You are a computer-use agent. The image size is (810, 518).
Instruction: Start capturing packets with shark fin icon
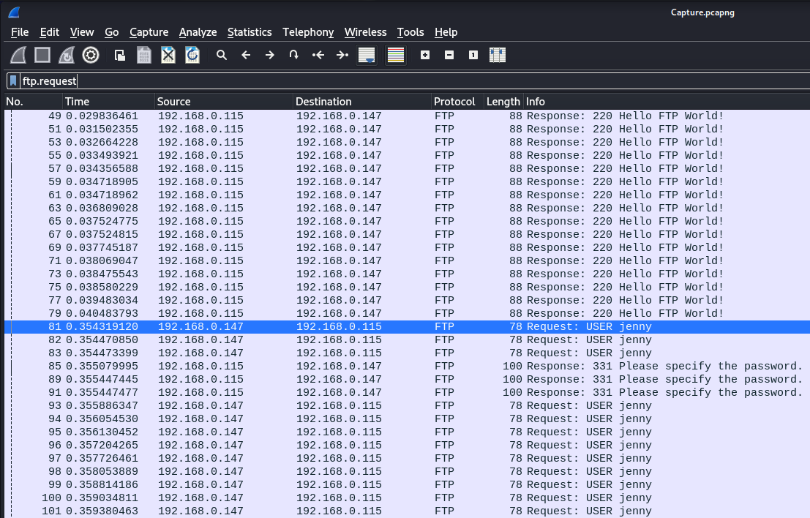point(19,55)
